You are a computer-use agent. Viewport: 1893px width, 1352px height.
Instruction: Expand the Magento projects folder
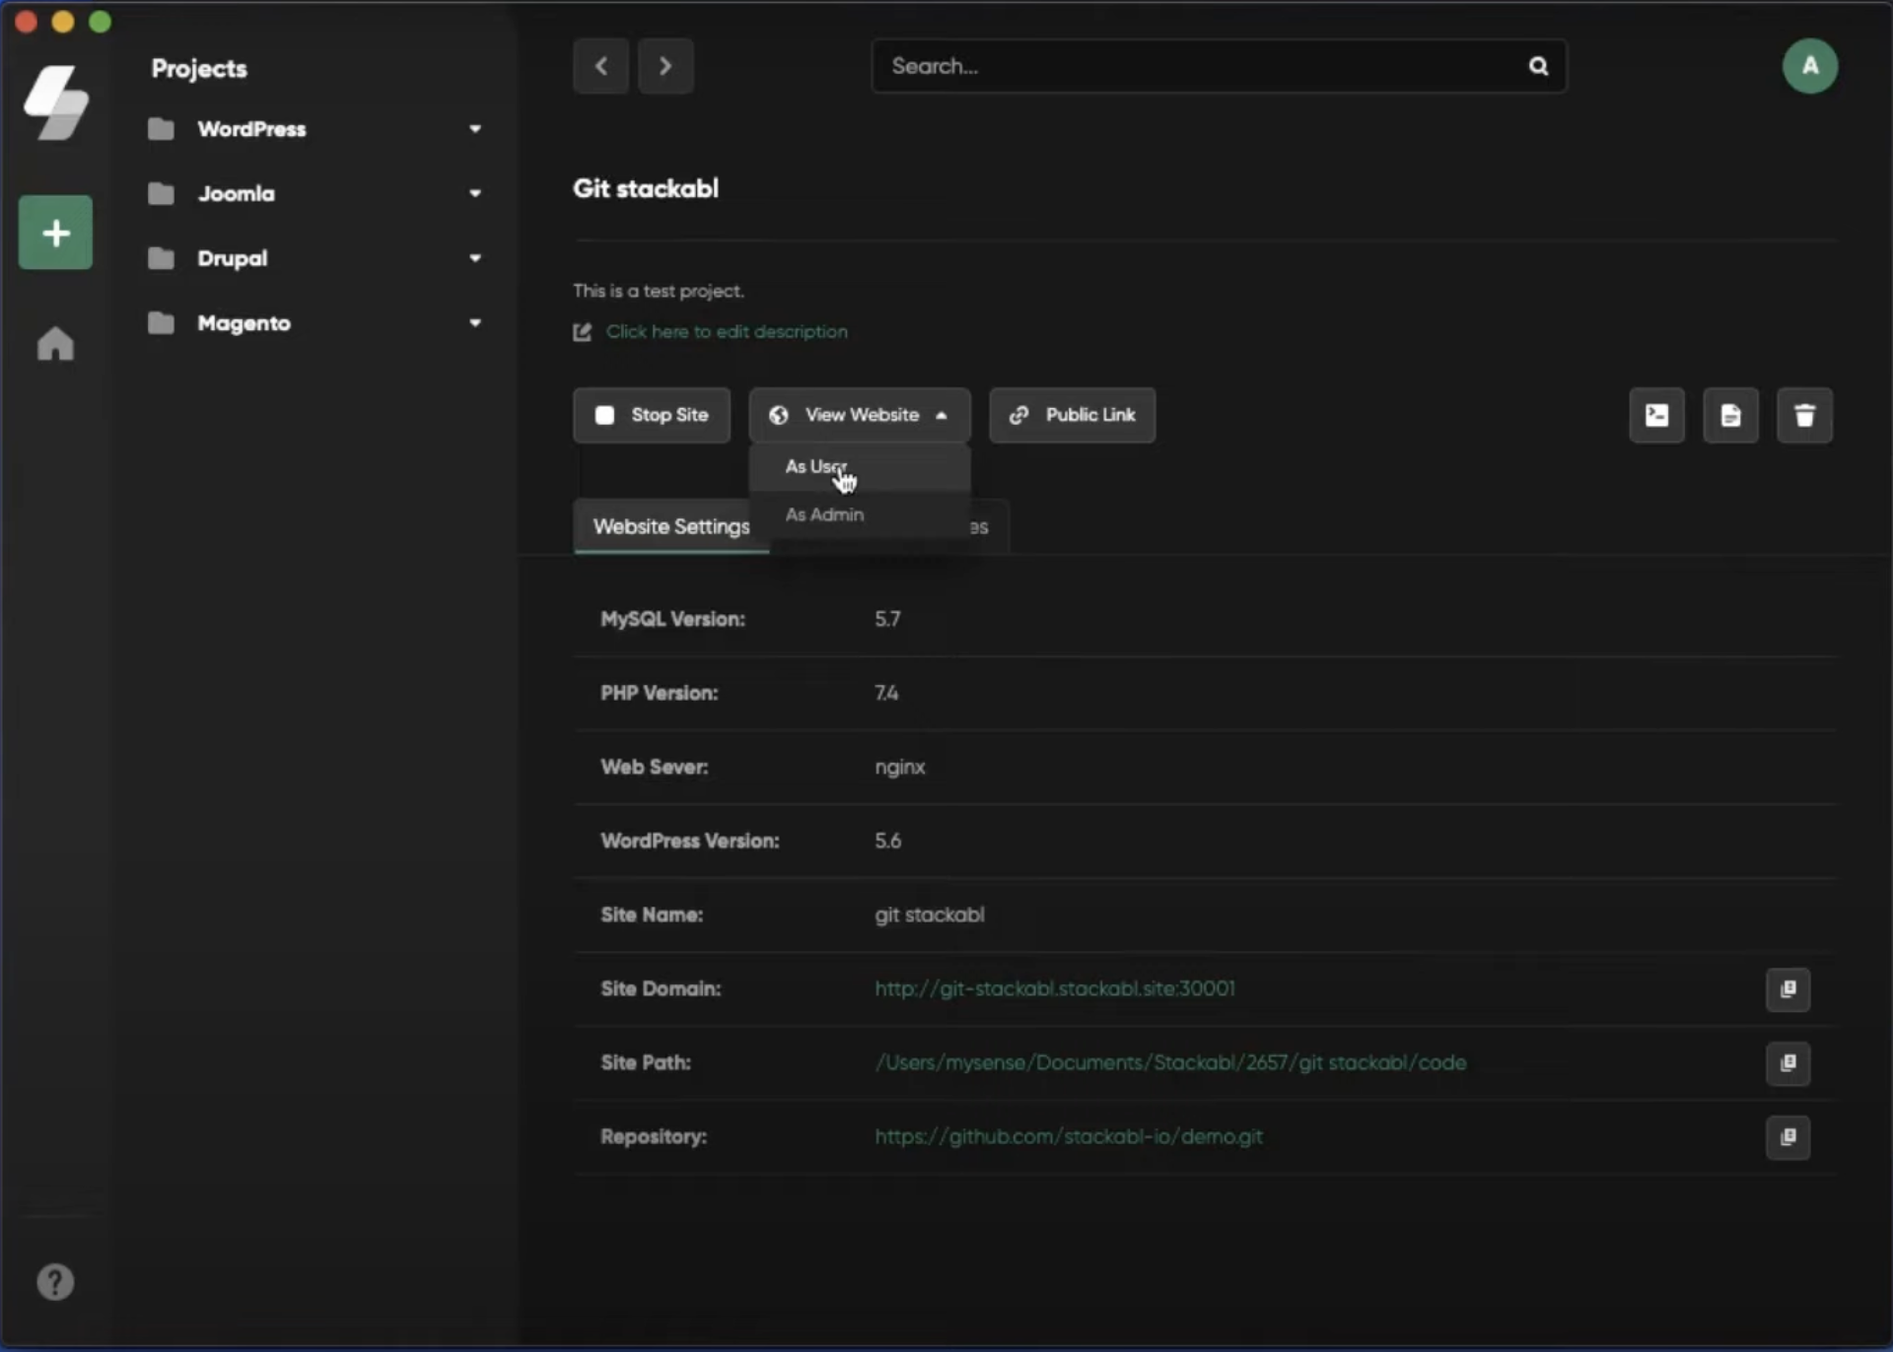coord(475,322)
